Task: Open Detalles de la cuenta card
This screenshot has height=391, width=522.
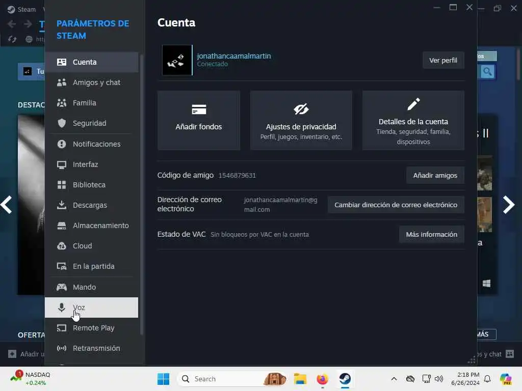Action: pyautogui.click(x=413, y=120)
